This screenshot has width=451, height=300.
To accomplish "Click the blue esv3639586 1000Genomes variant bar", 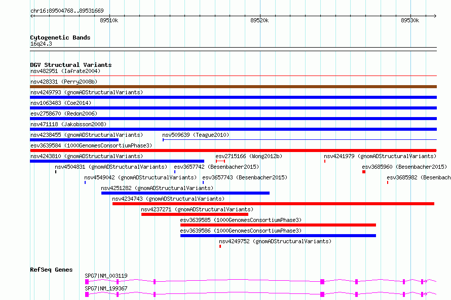I will pos(278,236).
